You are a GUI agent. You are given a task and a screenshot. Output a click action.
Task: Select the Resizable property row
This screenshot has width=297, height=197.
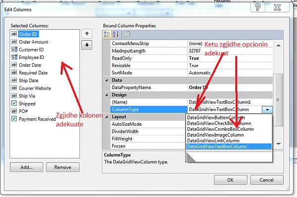pos(192,65)
